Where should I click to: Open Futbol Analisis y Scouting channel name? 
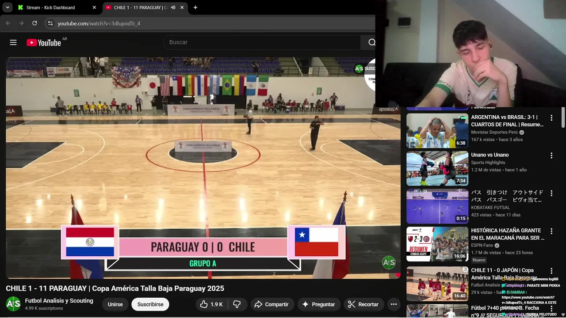point(59,301)
